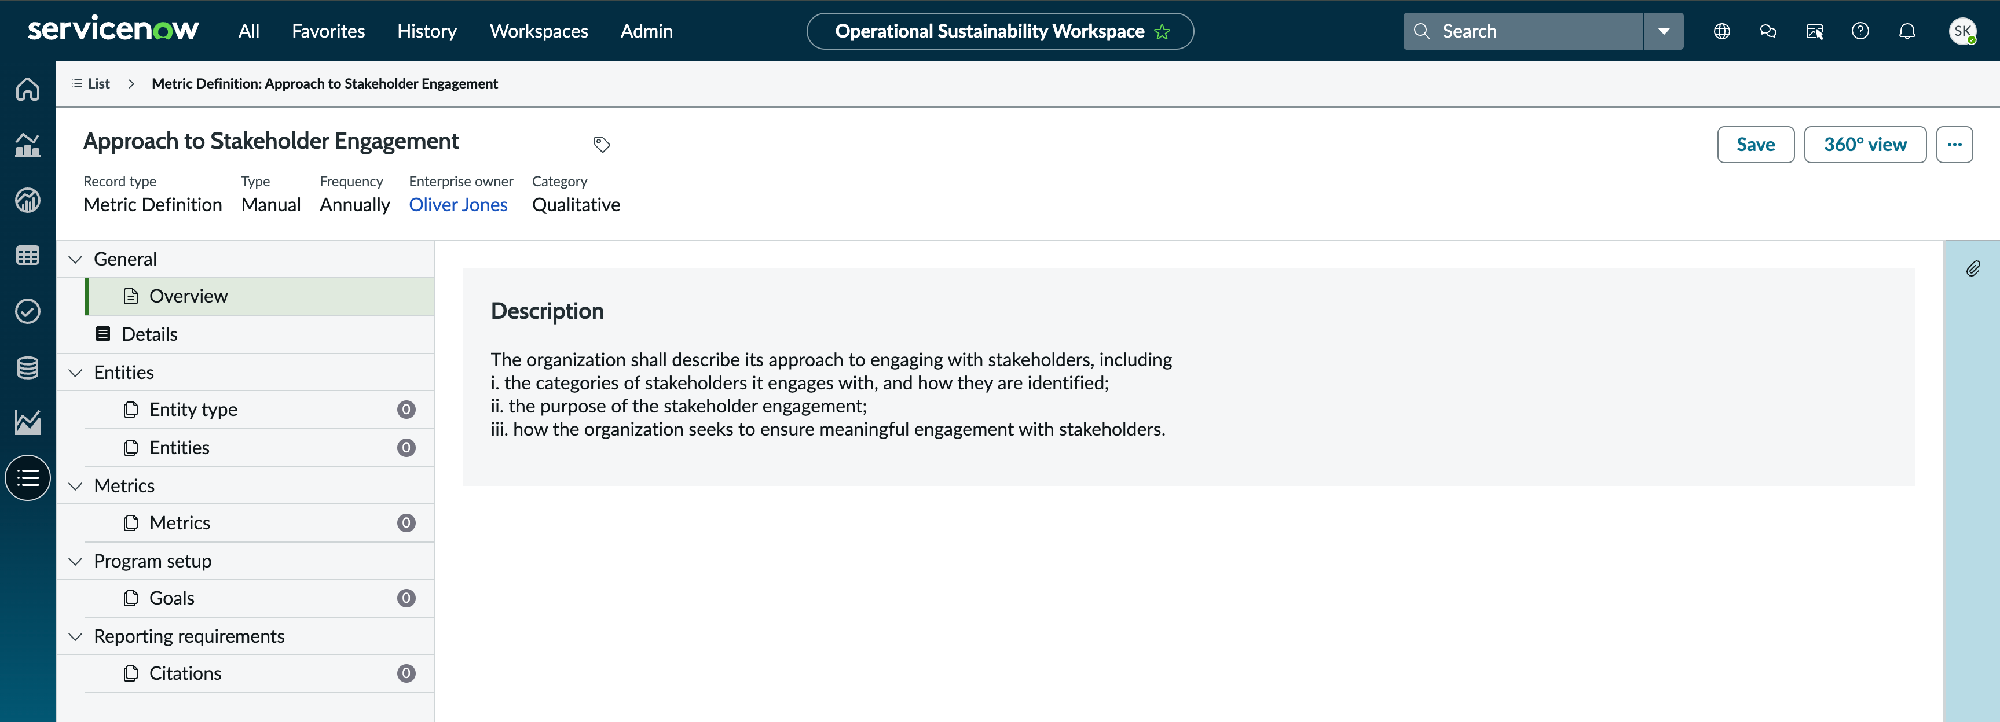Open the line chart analytics sidebar icon
Screen dimensions: 2000x722
[x=28, y=422]
